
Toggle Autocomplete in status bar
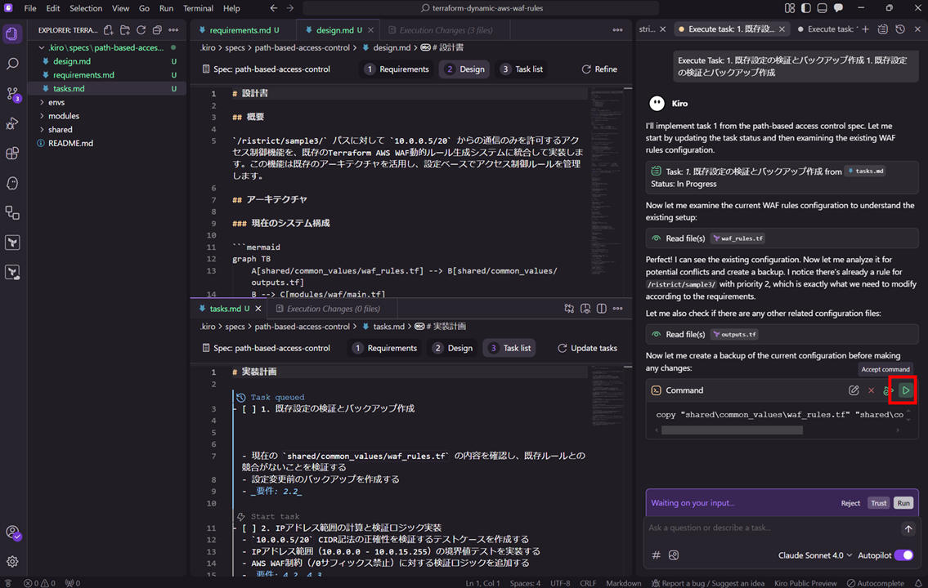coord(876,583)
